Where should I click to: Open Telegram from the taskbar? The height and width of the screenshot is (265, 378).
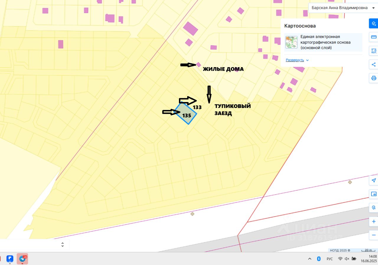click(x=22, y=259)
